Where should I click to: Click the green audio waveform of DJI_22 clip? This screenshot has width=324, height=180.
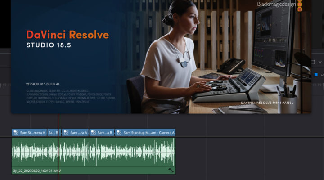pyautogui.click(x=94, y=152)
